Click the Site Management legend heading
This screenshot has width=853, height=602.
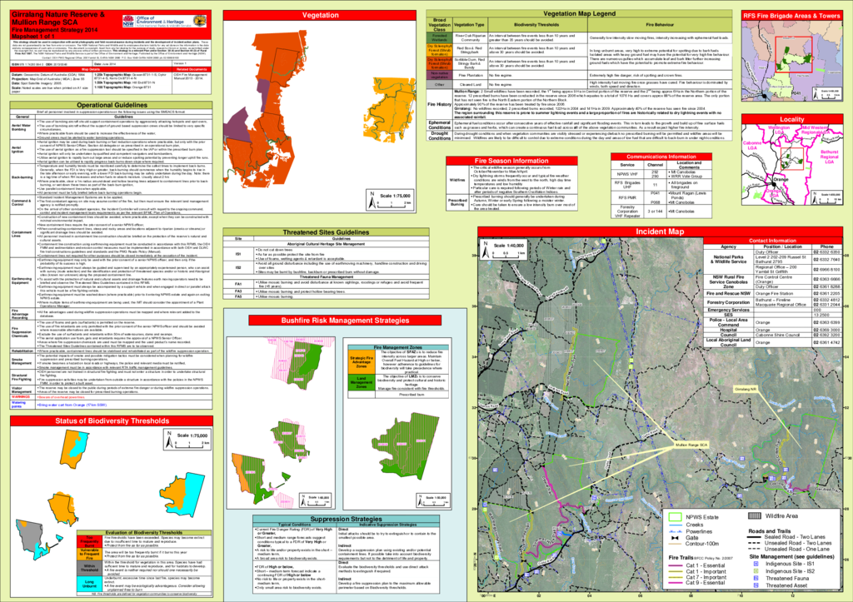(x=791, y=557)
